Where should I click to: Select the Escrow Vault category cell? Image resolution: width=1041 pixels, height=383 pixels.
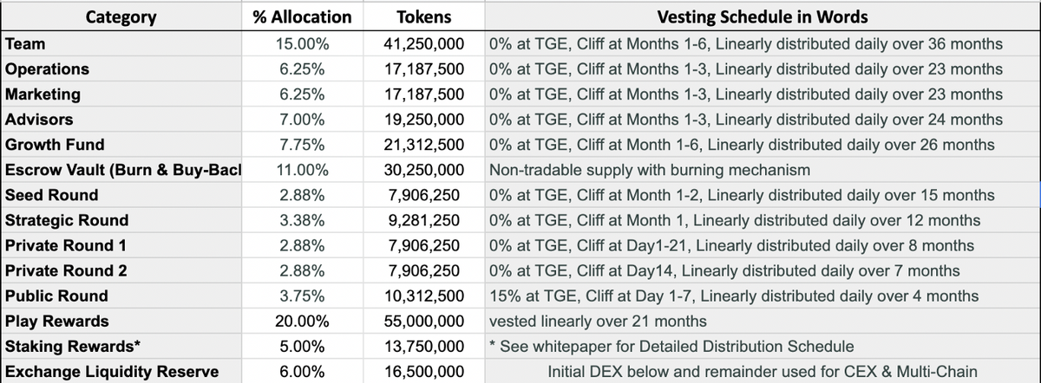(121, 170)
